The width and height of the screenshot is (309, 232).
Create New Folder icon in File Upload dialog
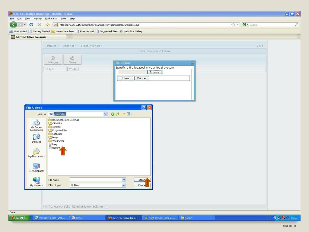coord(123,114)
